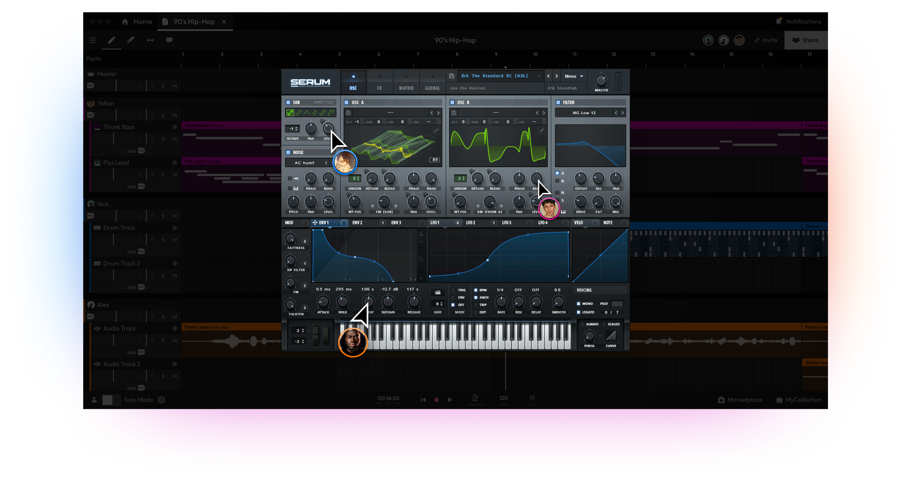
Task: Open Notifications bell
Action: (x=779, y=21)
